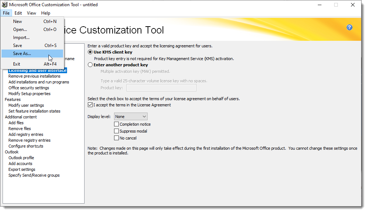
Task: Select Set feature installation states
Action: pyautogui.click(x=34, y=111)
